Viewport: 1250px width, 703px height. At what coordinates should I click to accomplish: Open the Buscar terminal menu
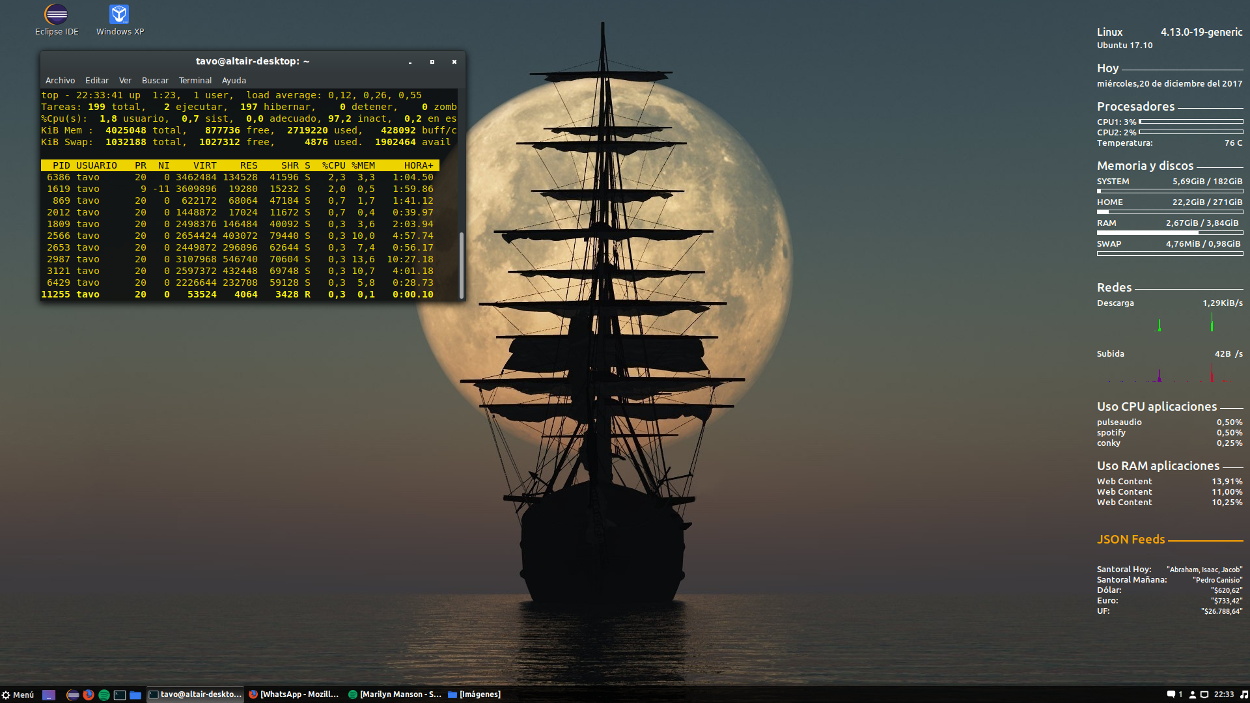click(x=155, y=81)
